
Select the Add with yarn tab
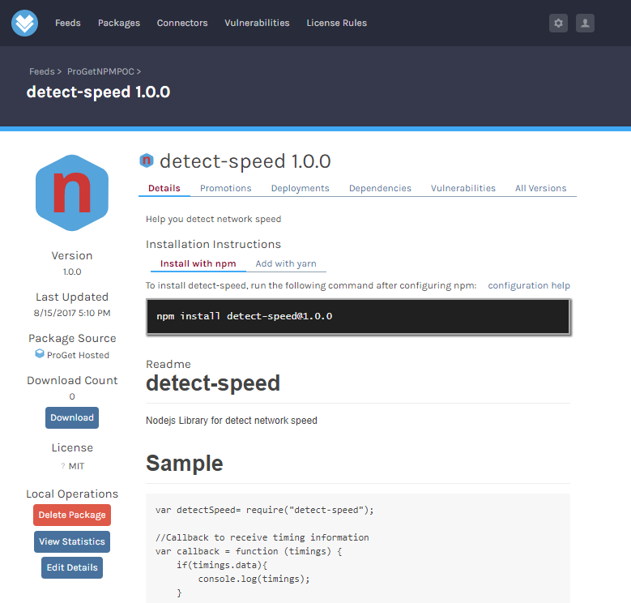coord(286,263)
